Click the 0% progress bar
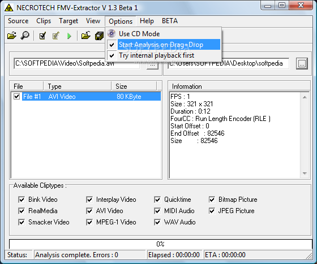This screenshot has height=264, width=317. [x=161, y=244]
